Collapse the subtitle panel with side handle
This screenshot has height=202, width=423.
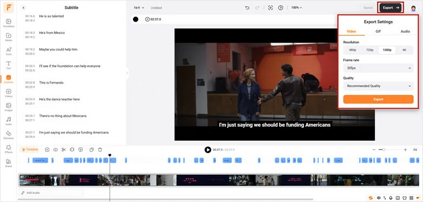click(127, 73)
